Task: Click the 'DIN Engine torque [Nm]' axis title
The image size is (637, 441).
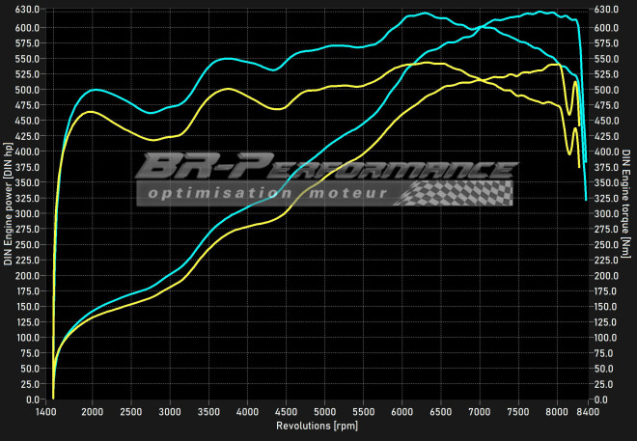Action: (629, 205)
